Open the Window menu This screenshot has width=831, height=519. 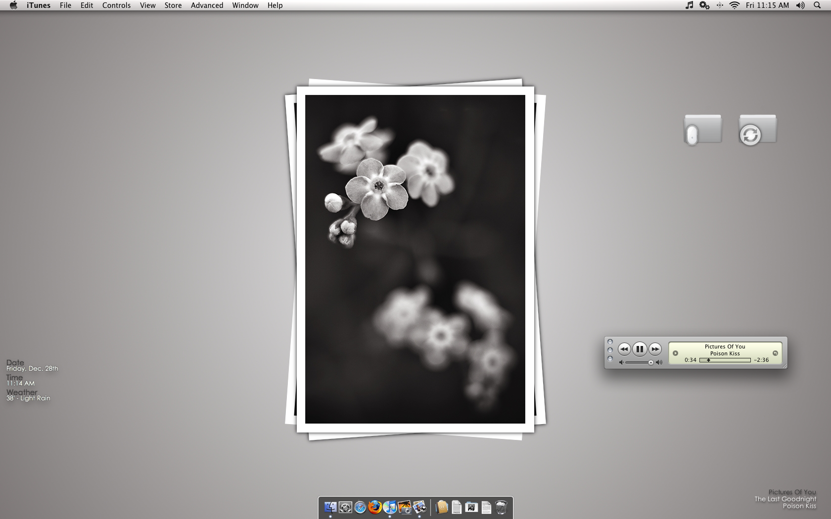coord(245,5)
